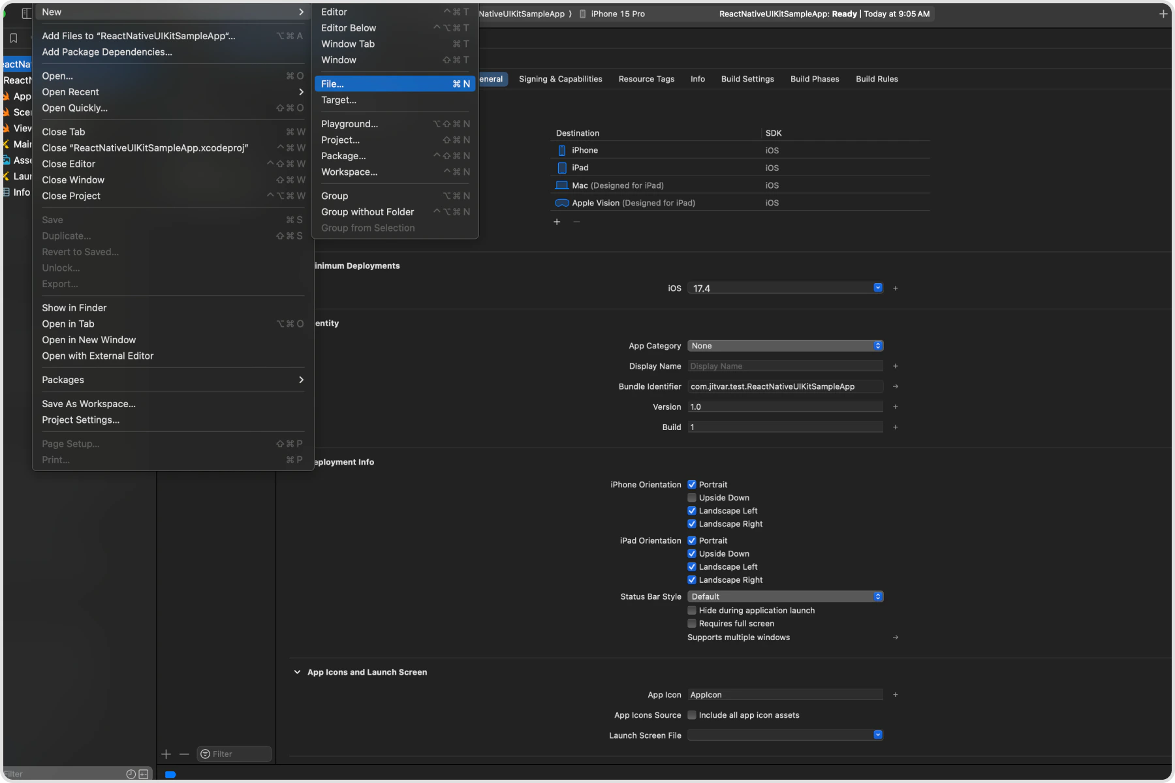Check Include all app icon assets

pos(692,715)
